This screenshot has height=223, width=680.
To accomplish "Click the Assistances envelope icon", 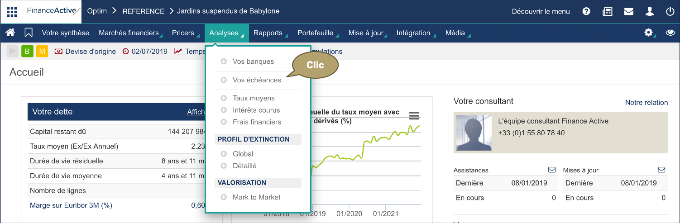I will click(x=552, y=170).
